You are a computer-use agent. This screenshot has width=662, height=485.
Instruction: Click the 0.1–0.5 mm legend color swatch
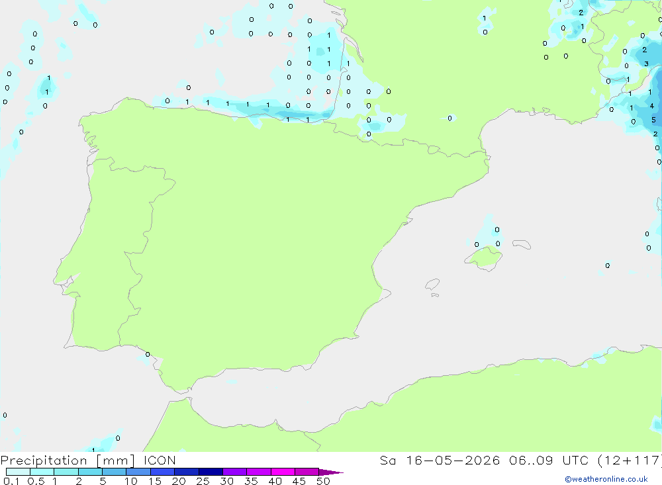click(18, 472)
